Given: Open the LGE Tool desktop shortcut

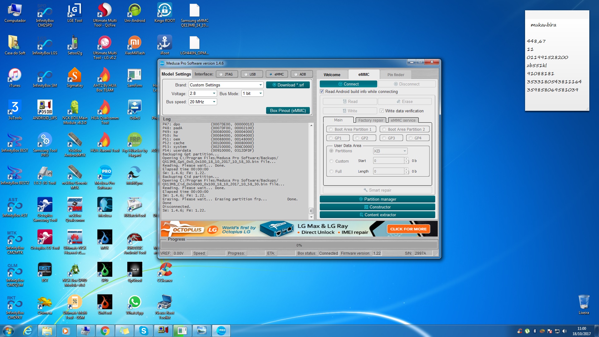Looking at the screenshot, I should (x=75, y=13).
